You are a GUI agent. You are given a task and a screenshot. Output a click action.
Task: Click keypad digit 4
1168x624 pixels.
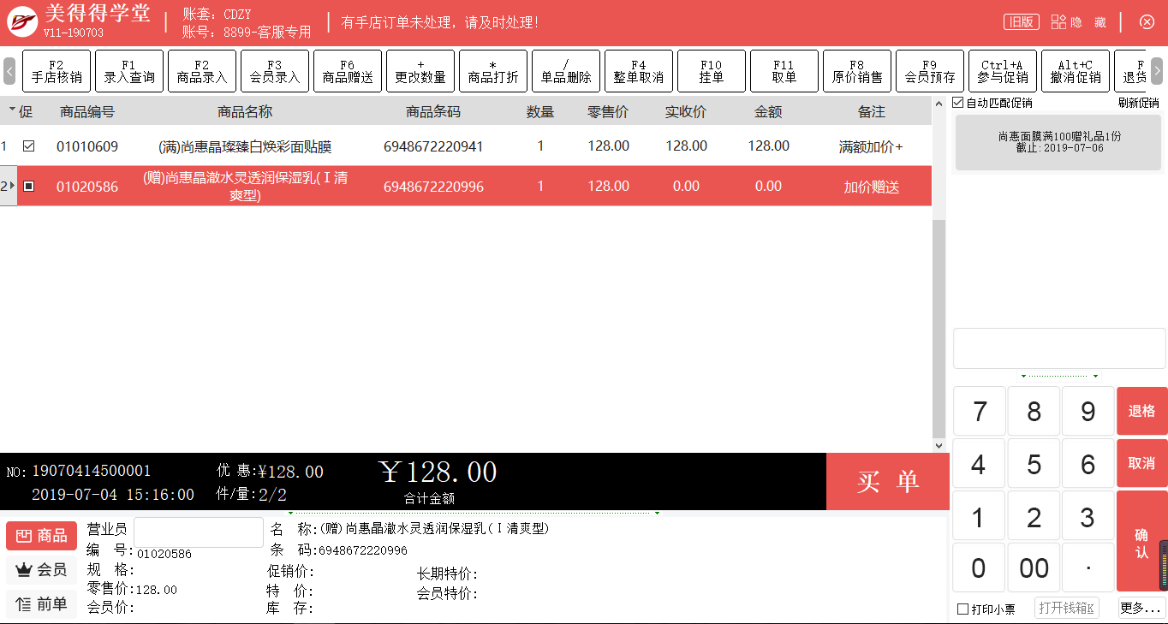point(979,464)
